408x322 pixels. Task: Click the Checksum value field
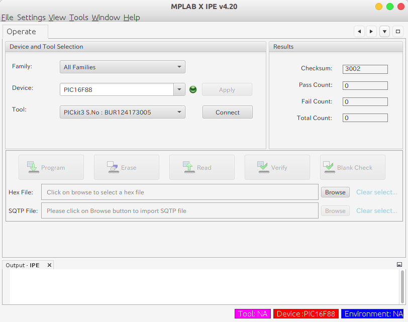click(x=365, y=69)
